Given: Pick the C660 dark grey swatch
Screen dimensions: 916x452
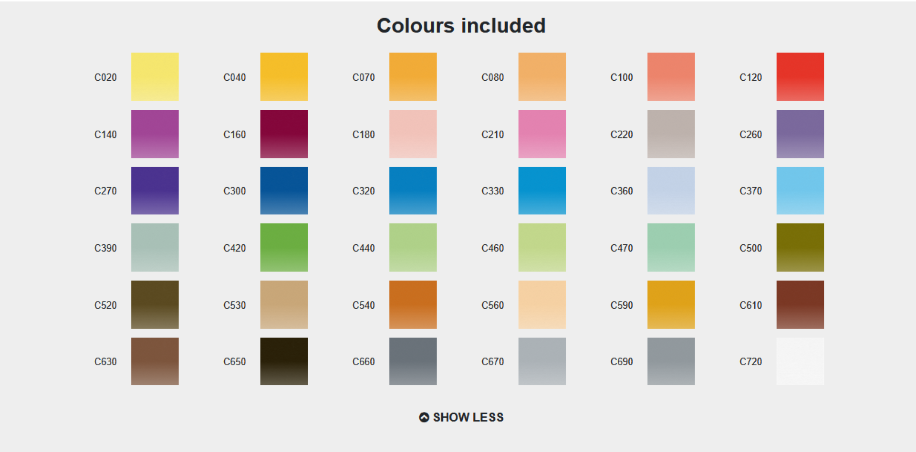Looking at the screenshot, I should point(413,361).
